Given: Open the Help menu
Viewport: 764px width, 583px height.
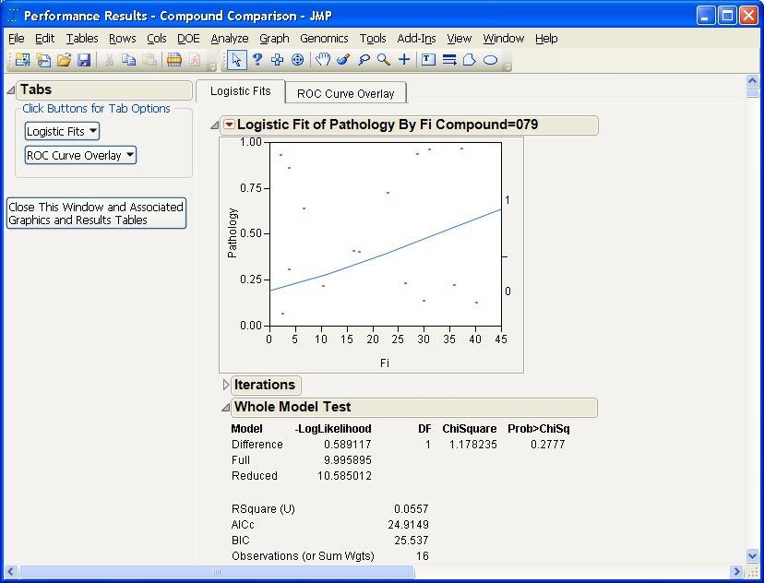Looking at the screenshot, I should point(546,39).
